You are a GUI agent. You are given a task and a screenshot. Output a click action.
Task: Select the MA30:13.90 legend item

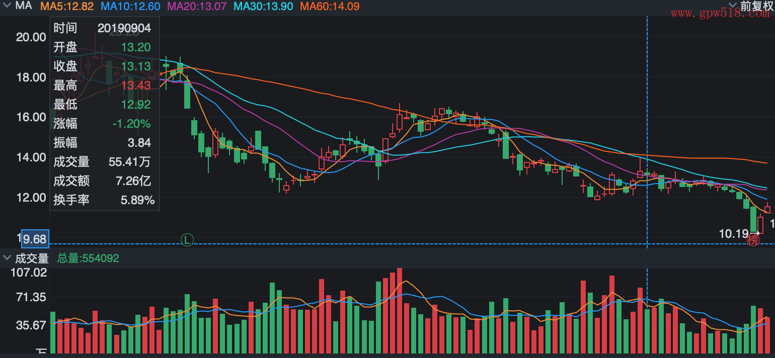[x=264, y=7]
